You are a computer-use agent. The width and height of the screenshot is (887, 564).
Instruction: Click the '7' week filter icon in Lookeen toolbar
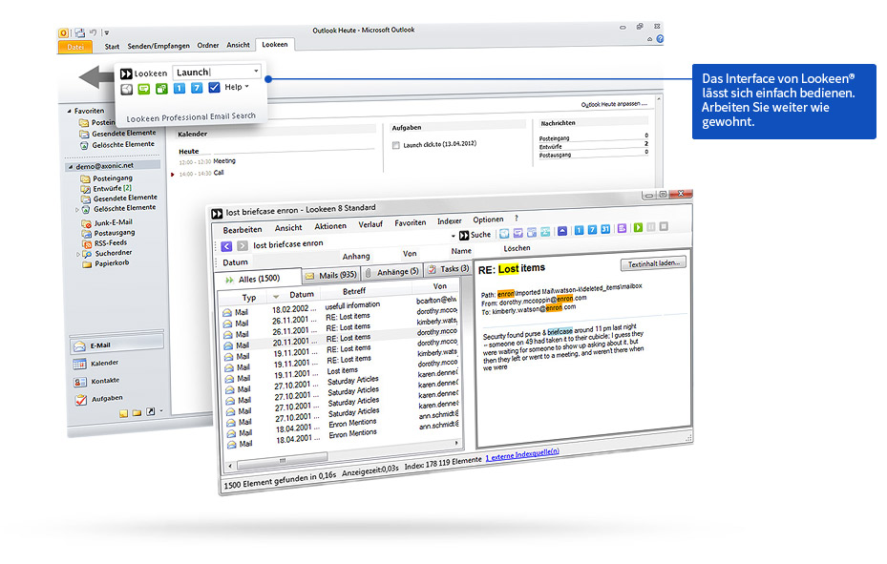tap(592, 229)
